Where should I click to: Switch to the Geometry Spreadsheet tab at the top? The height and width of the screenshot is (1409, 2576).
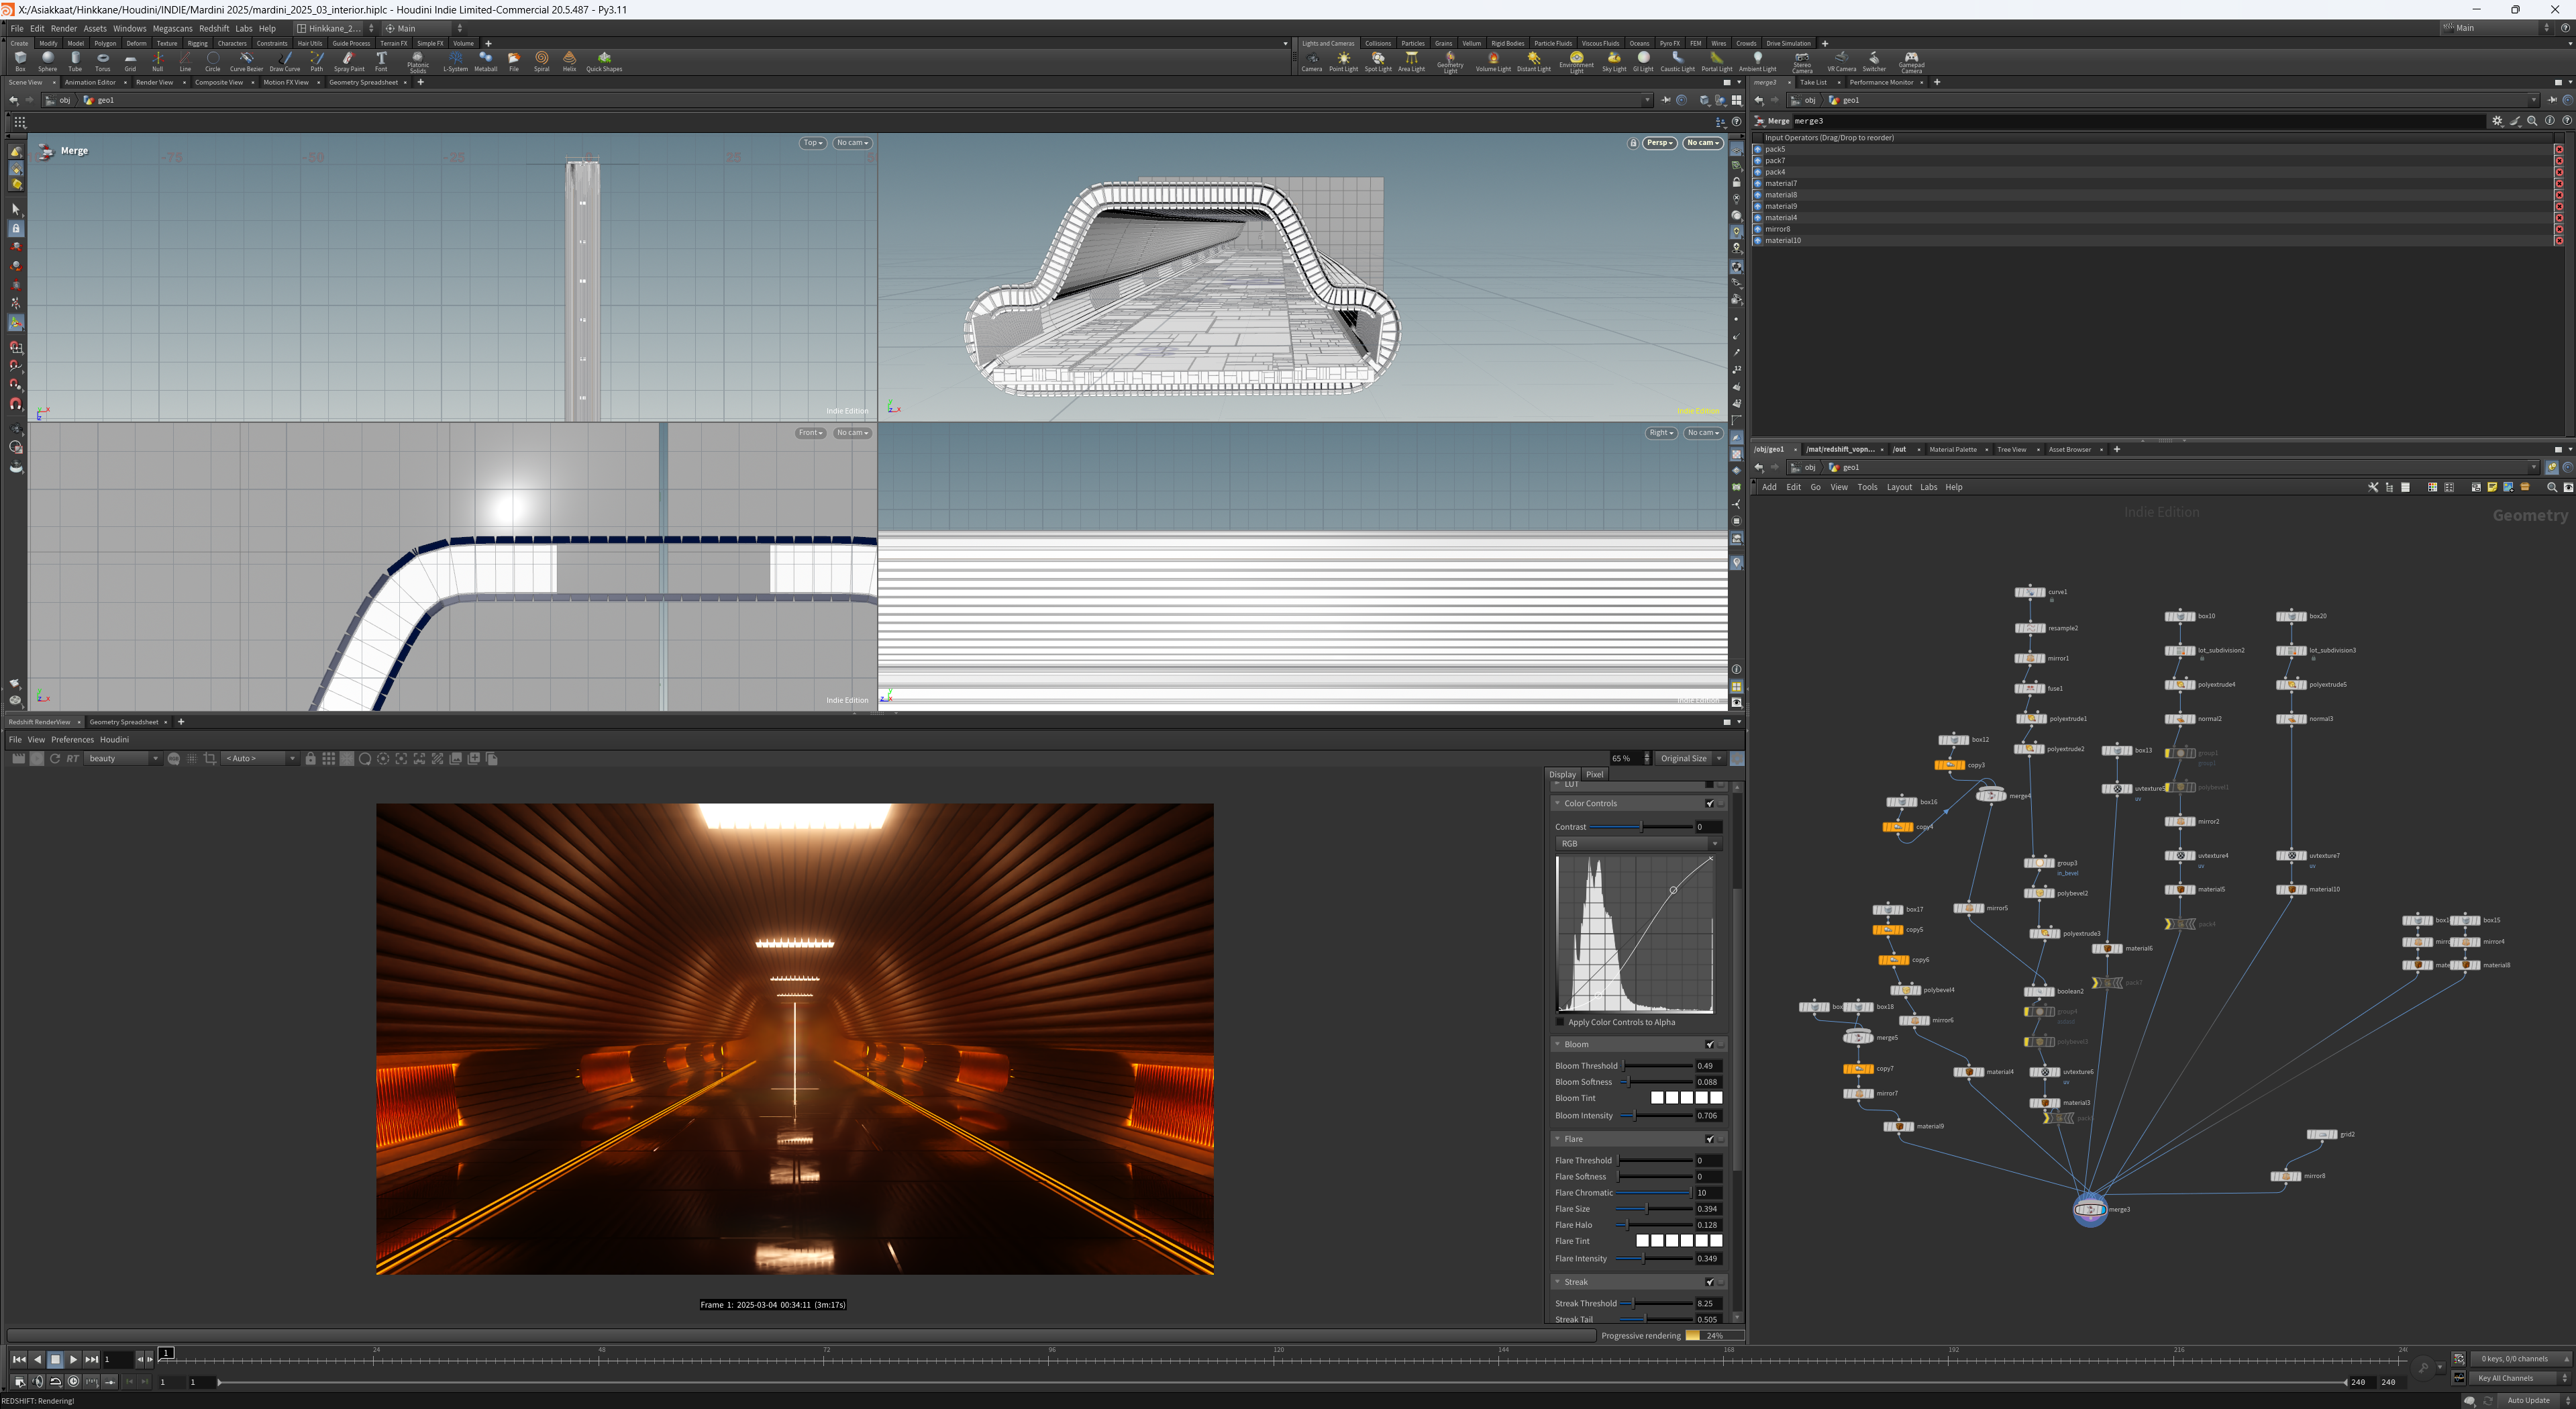(x=363, y=82)
